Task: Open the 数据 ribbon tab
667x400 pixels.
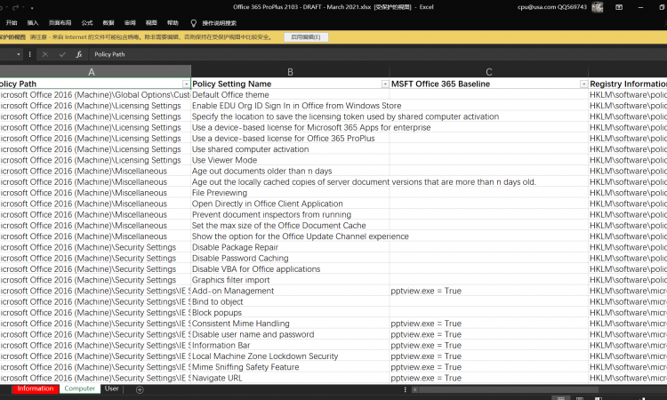Action: tap(108, 23)
